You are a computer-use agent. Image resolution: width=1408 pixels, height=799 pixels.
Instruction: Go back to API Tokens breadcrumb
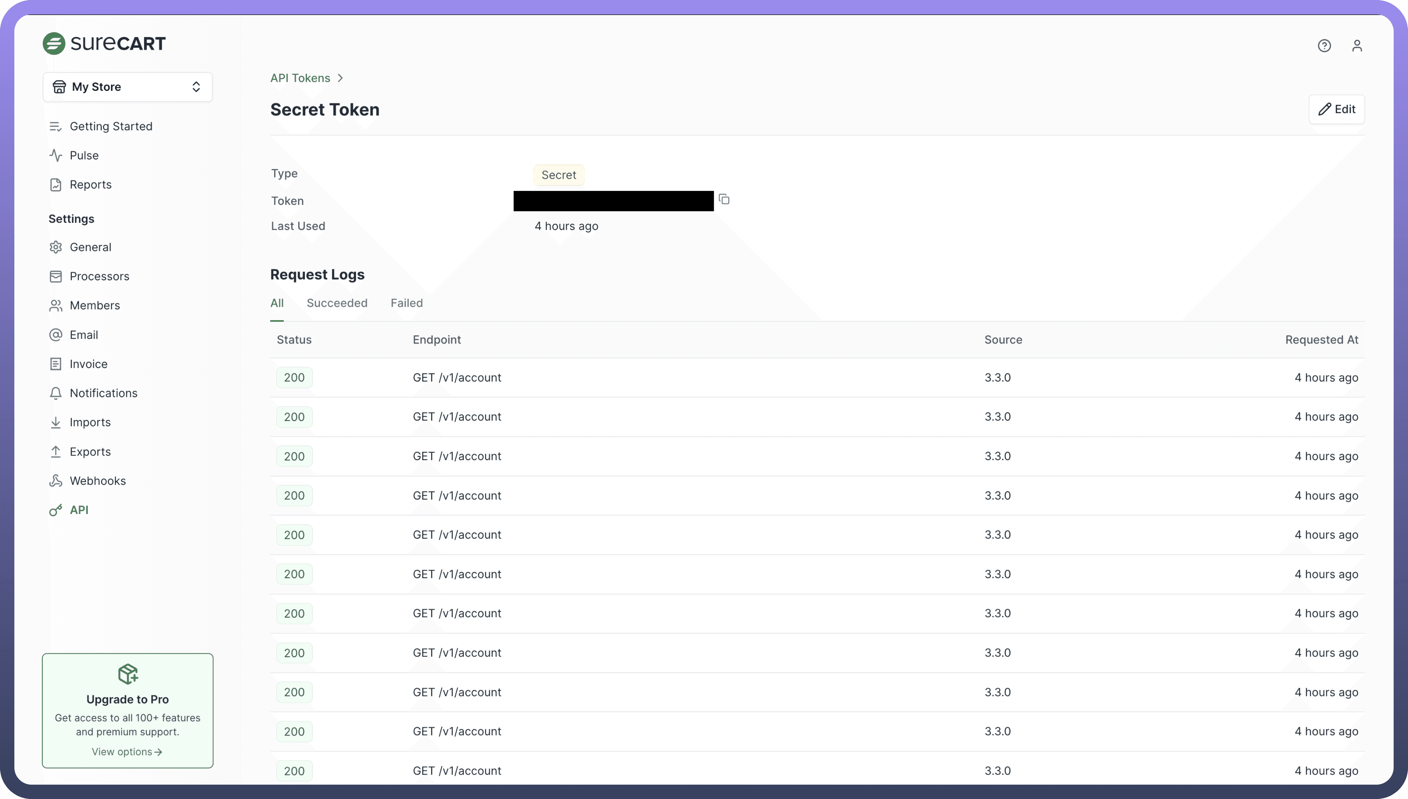300,78
